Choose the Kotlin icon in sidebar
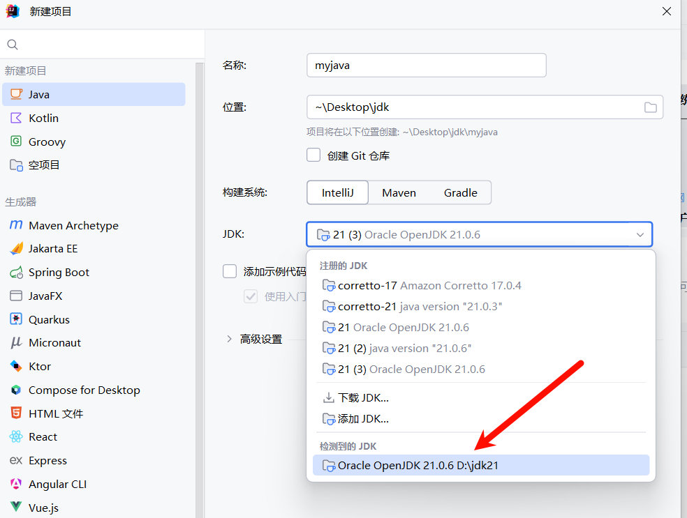 click(x=16, y=118)
